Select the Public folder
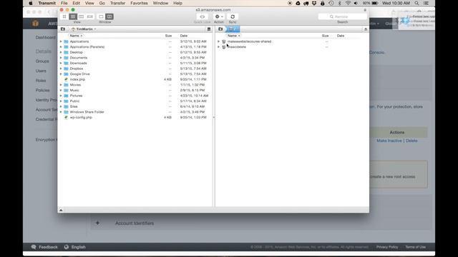458x257 pixels. (x=74, y=101)
